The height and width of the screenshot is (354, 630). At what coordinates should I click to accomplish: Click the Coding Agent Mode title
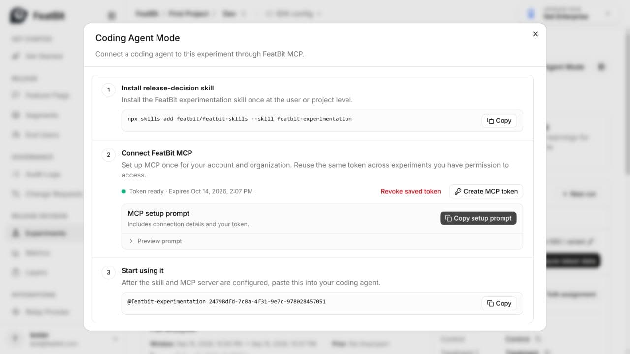tap(137, 38)
